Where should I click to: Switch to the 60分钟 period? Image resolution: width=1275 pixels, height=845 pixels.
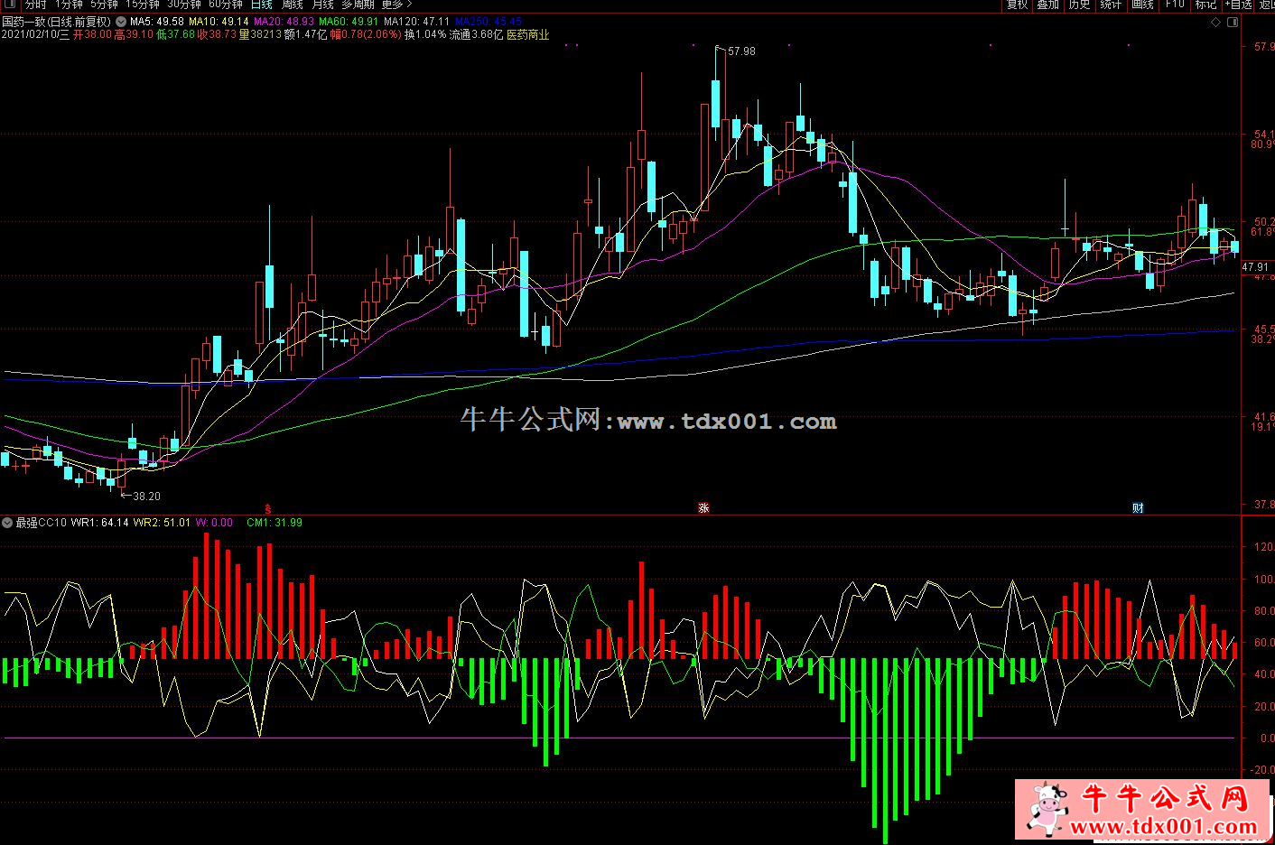226,5
